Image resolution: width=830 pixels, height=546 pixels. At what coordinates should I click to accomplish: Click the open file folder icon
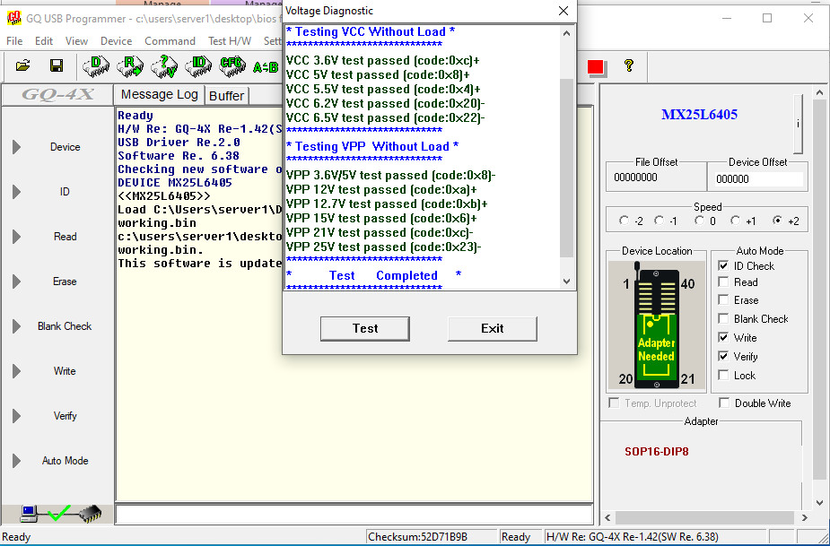[x=23, y=66]
